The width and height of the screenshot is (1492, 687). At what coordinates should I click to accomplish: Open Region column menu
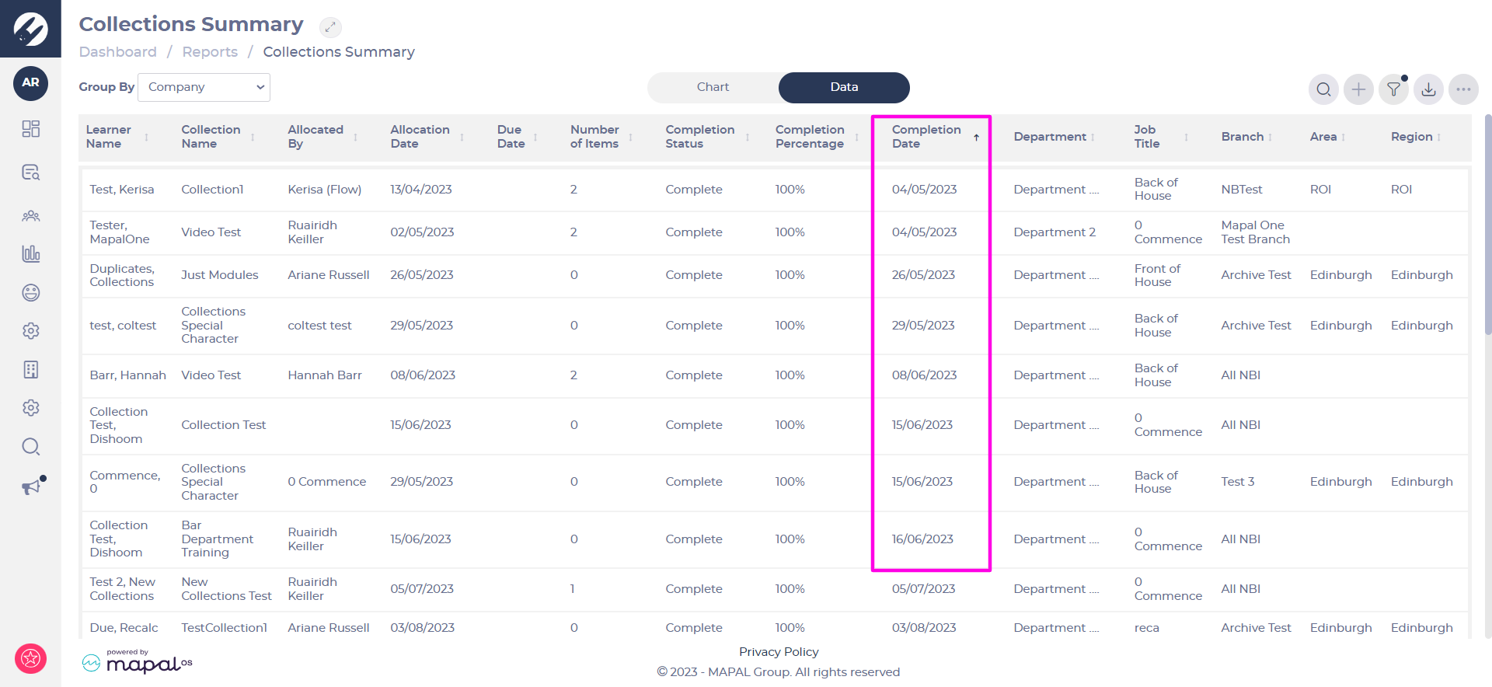1438,138
